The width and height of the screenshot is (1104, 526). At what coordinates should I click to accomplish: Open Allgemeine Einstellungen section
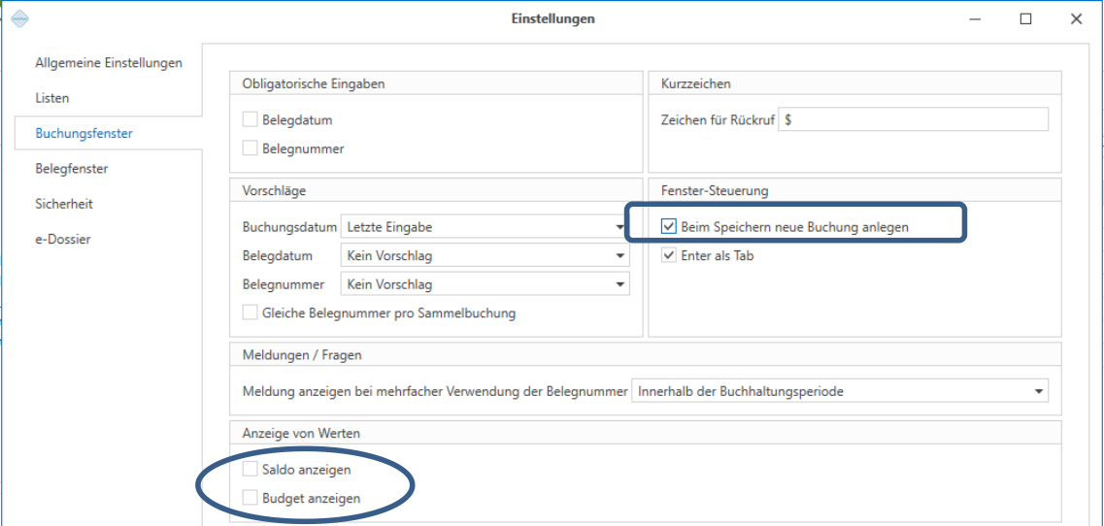click(x=109, y=63)
